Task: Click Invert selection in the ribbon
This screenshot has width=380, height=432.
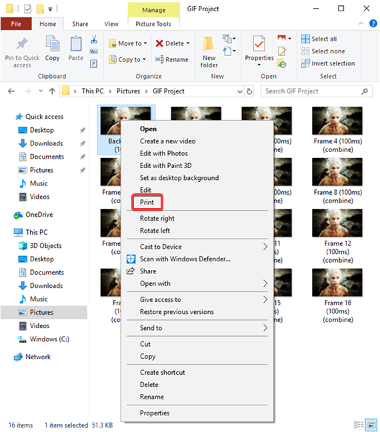Action: 328,63
